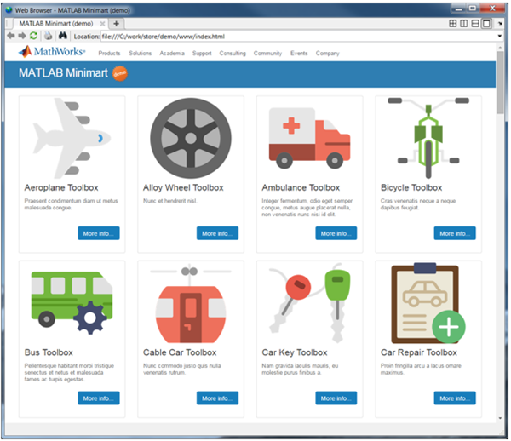Click the Ambulance Toolbox image

tap(302, 136)
